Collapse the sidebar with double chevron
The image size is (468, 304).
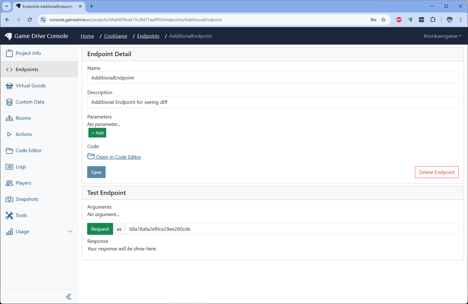(69, 297)
